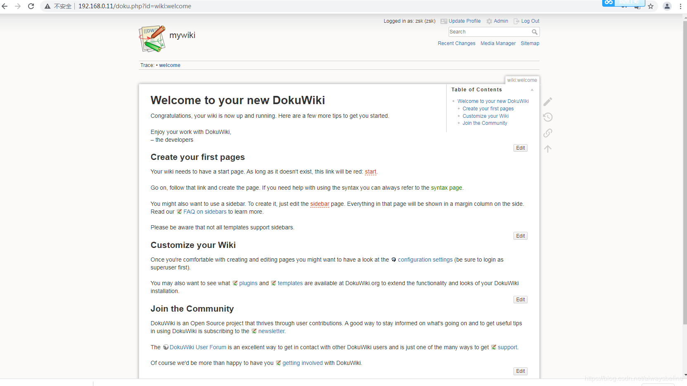Follow the red start link
The image size is (687, 386).
click(x=370, y=172)
